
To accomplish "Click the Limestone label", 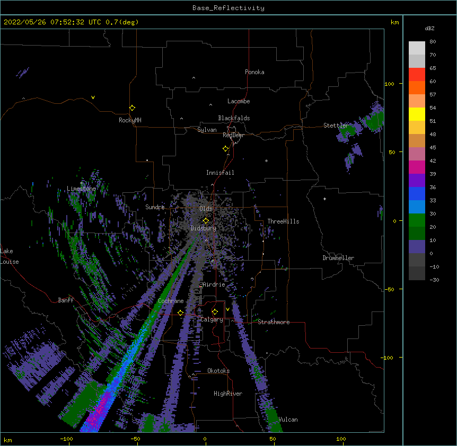I will (x=81, y=189).
